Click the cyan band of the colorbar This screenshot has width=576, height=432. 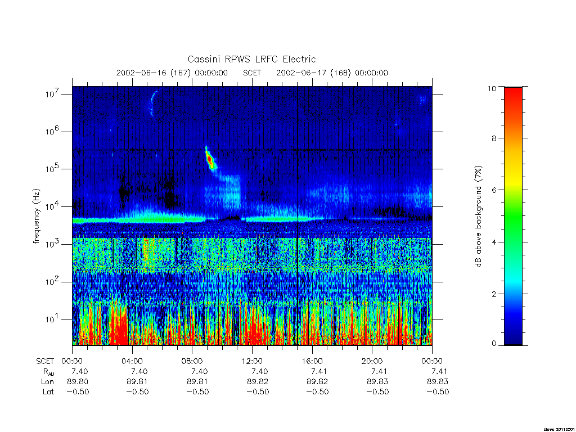click(x=513, y=281)
